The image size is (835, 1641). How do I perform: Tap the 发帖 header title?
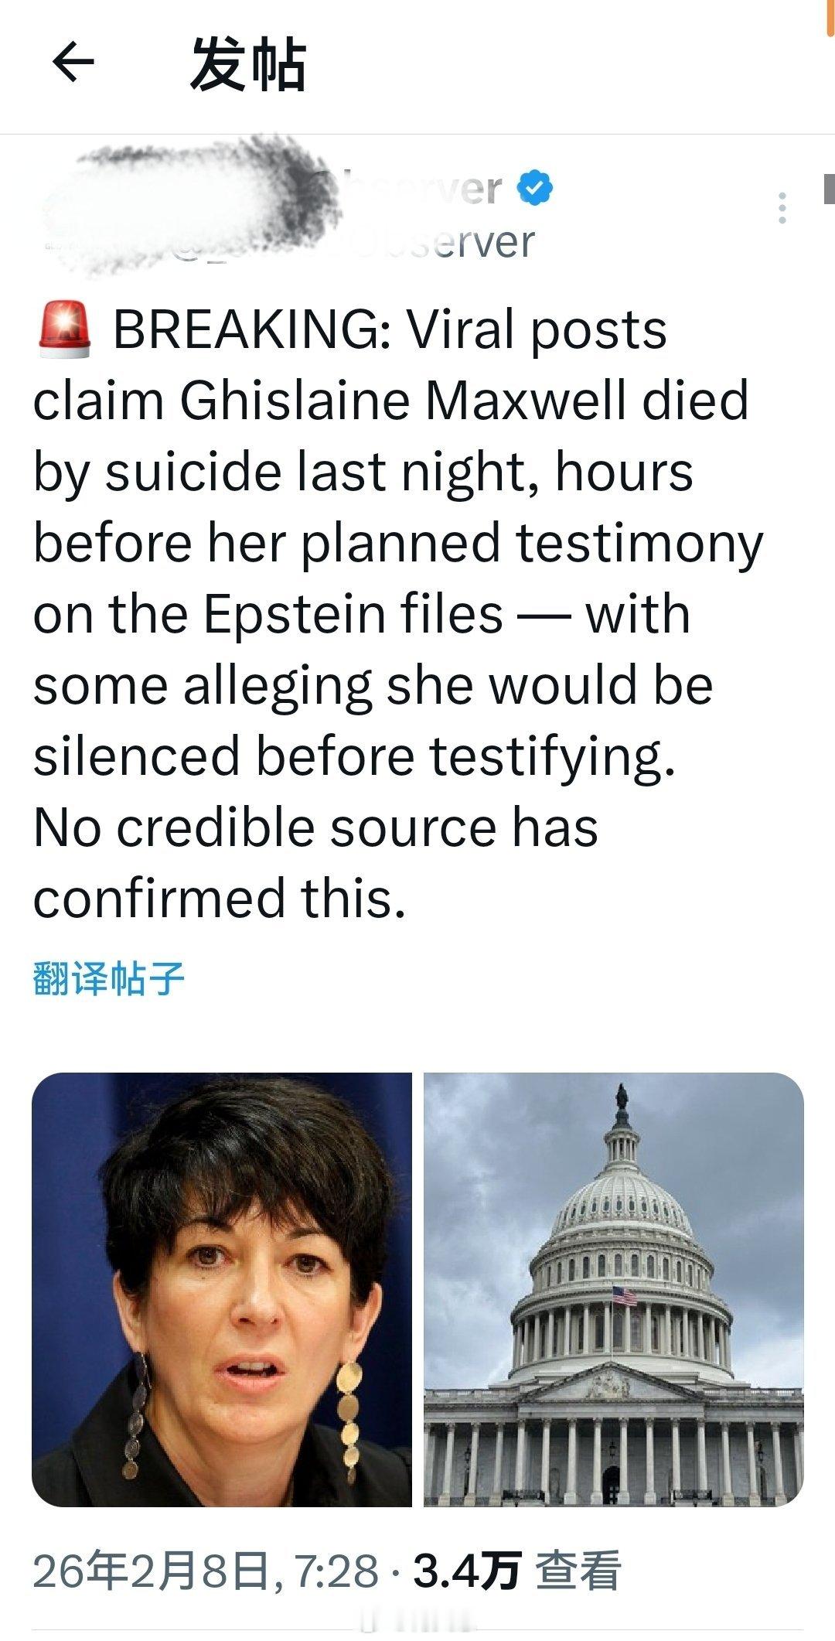click(247, 64)
